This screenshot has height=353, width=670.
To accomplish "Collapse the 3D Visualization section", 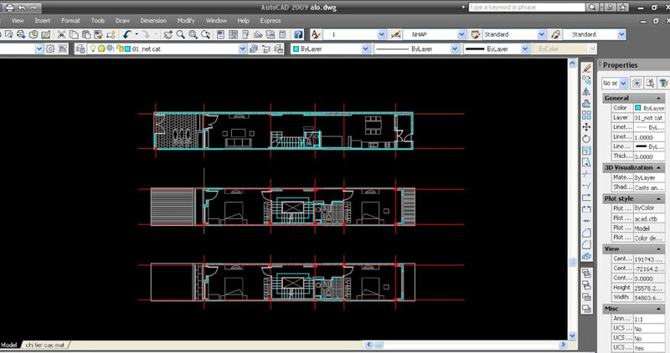I will point(658,168).
